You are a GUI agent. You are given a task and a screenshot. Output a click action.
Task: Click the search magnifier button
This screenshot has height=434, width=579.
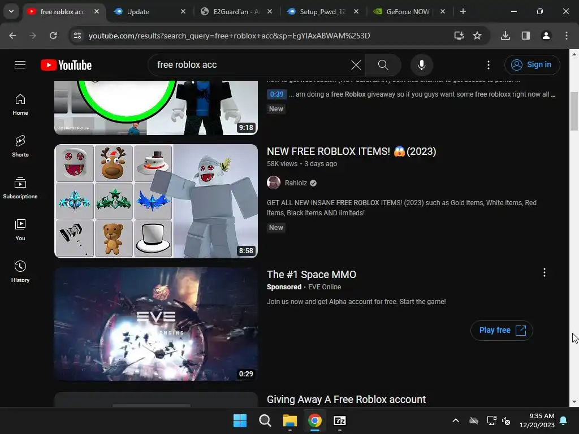(383, 65)
